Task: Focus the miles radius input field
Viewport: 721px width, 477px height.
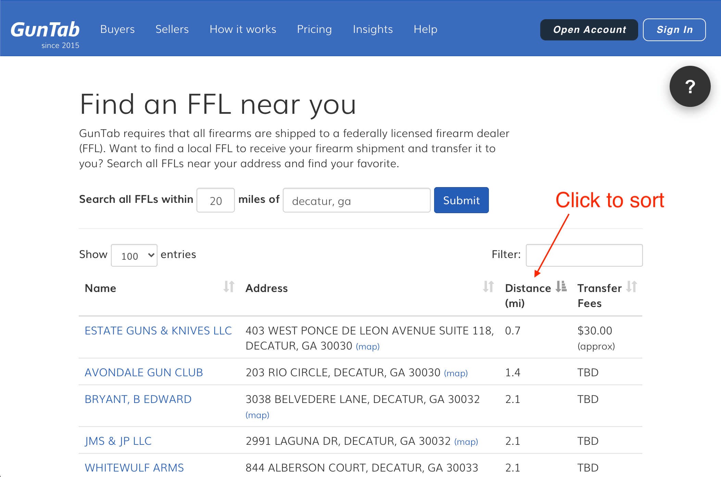Action: pos(216,200)
